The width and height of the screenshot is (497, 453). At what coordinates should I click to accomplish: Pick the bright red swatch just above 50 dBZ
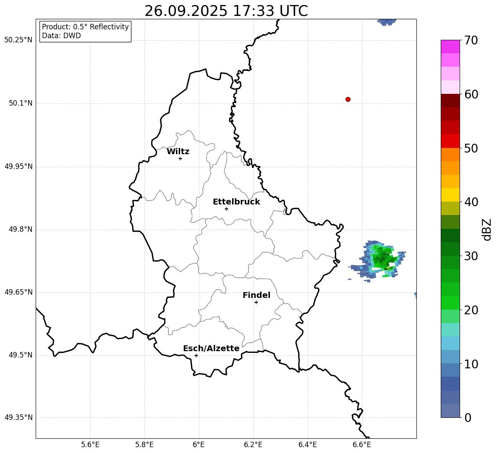[450, 141]
